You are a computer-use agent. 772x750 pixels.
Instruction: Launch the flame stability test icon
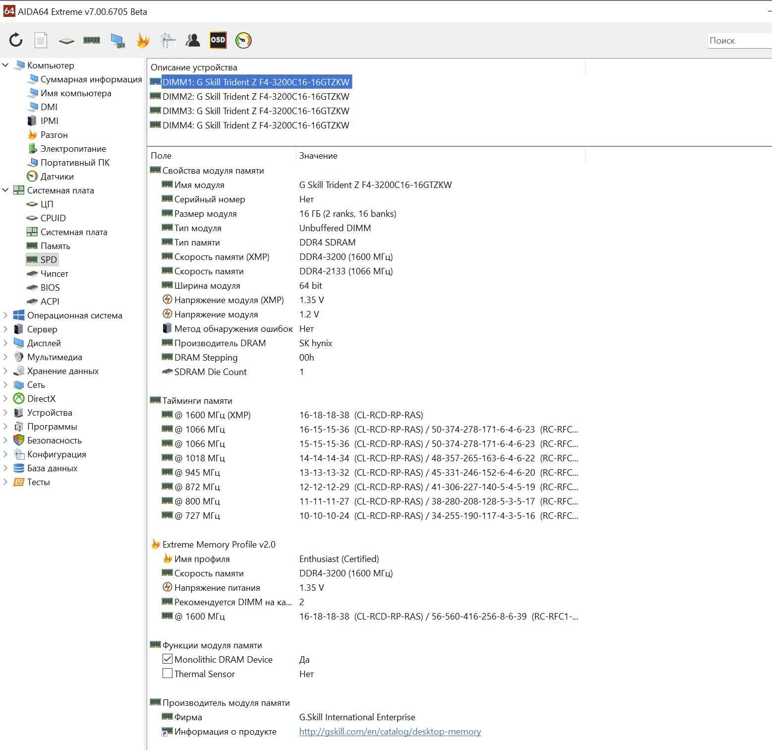(x=143, y=40)
